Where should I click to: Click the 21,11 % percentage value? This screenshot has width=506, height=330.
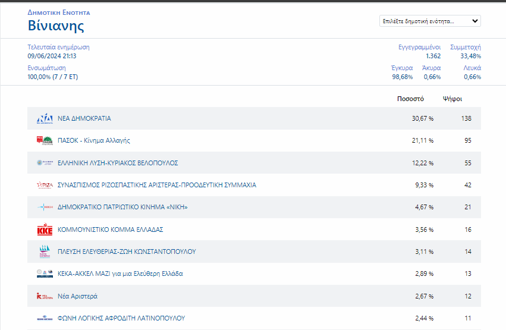click(x=422, y=140)
